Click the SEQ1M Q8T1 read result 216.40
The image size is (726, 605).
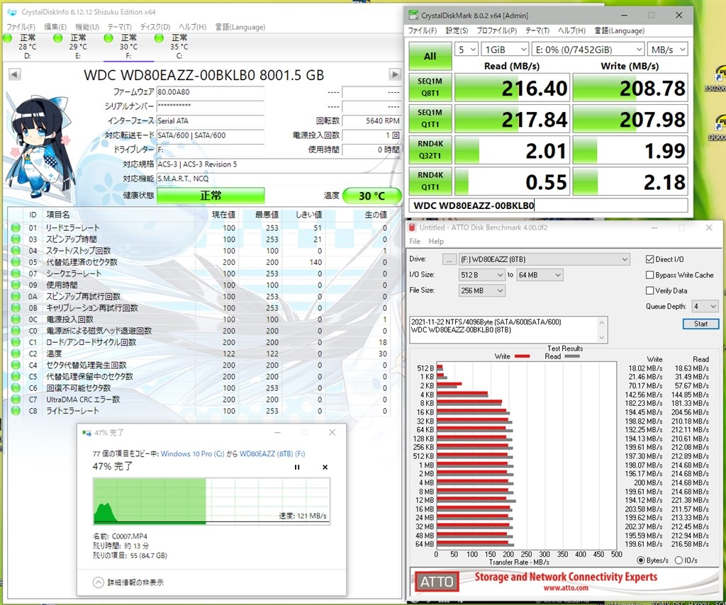[x=512, y=87]
